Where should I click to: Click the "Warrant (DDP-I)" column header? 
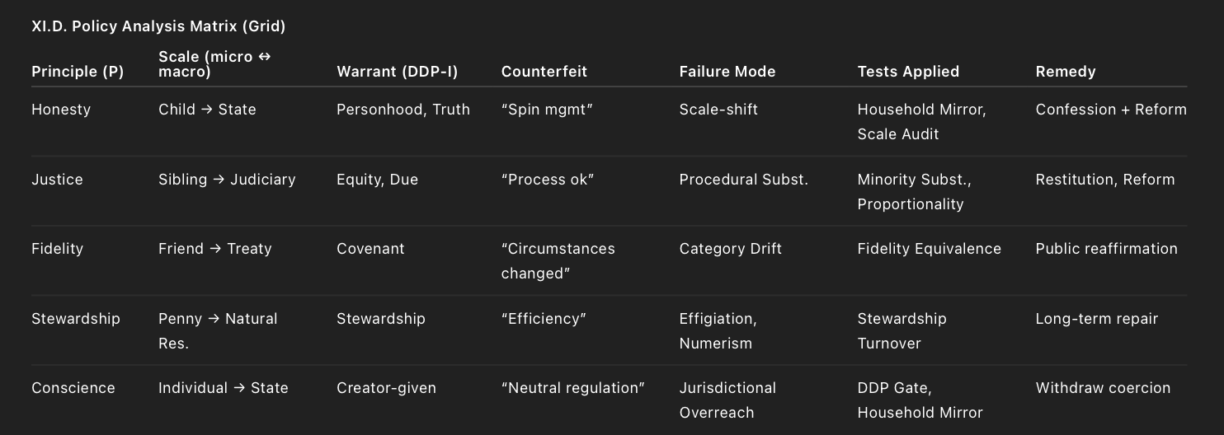[397, 72]
